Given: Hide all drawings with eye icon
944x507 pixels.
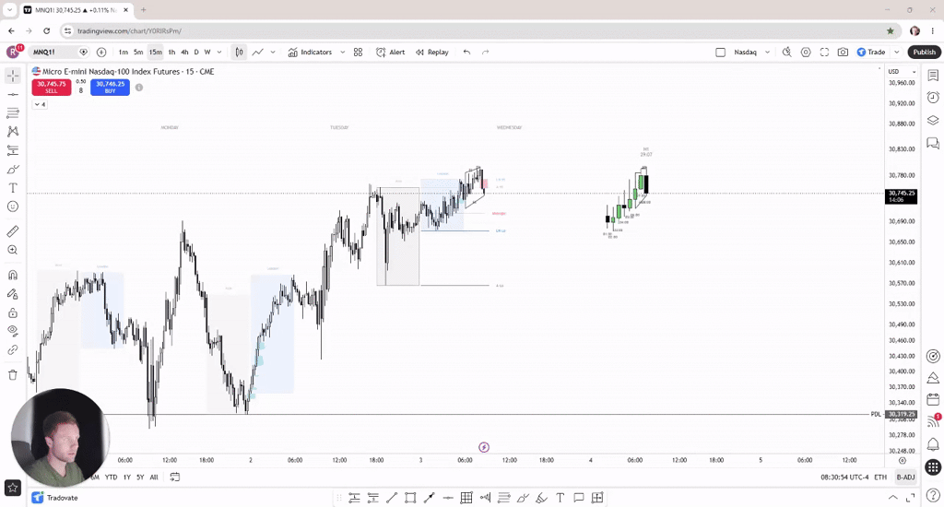Looking at the screenshot, I should click(13, 331).
